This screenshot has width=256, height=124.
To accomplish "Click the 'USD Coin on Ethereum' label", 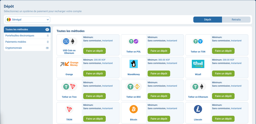I will click(x=69, y=52).
